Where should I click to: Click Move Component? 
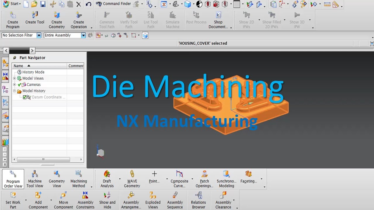pyautogui.click(x=63, y=200)
